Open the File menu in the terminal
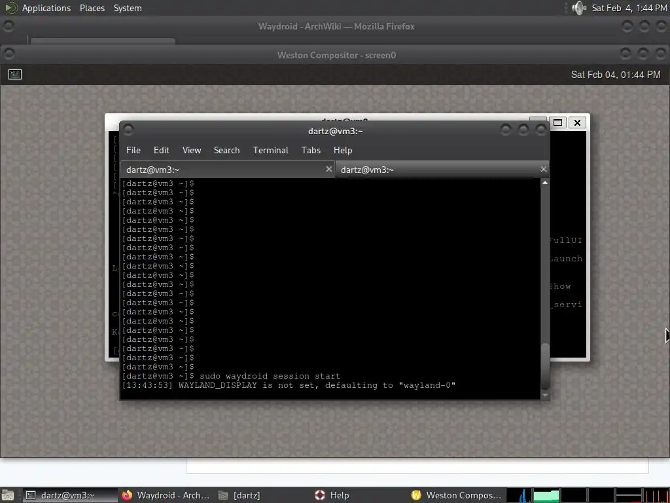 pos(133,150)
